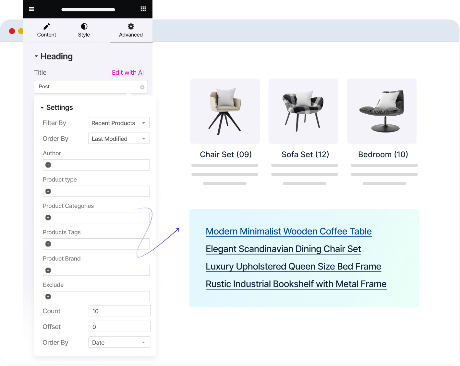Collapse the Heading section
460x366 pixels.
[36, 56]
